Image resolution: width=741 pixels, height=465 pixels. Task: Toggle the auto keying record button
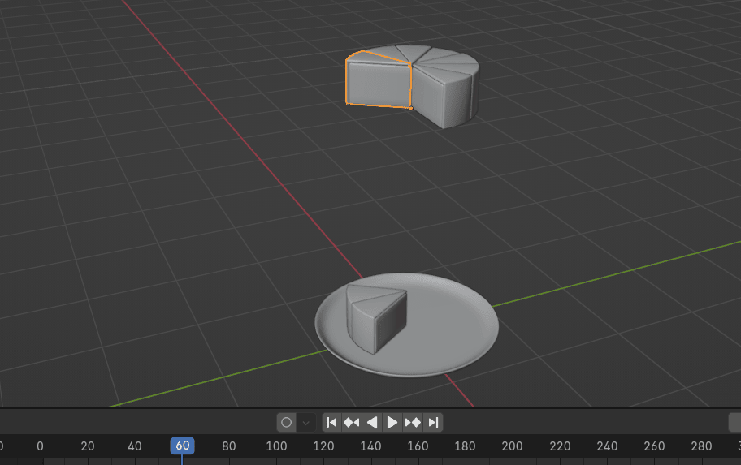coord(286,422)
